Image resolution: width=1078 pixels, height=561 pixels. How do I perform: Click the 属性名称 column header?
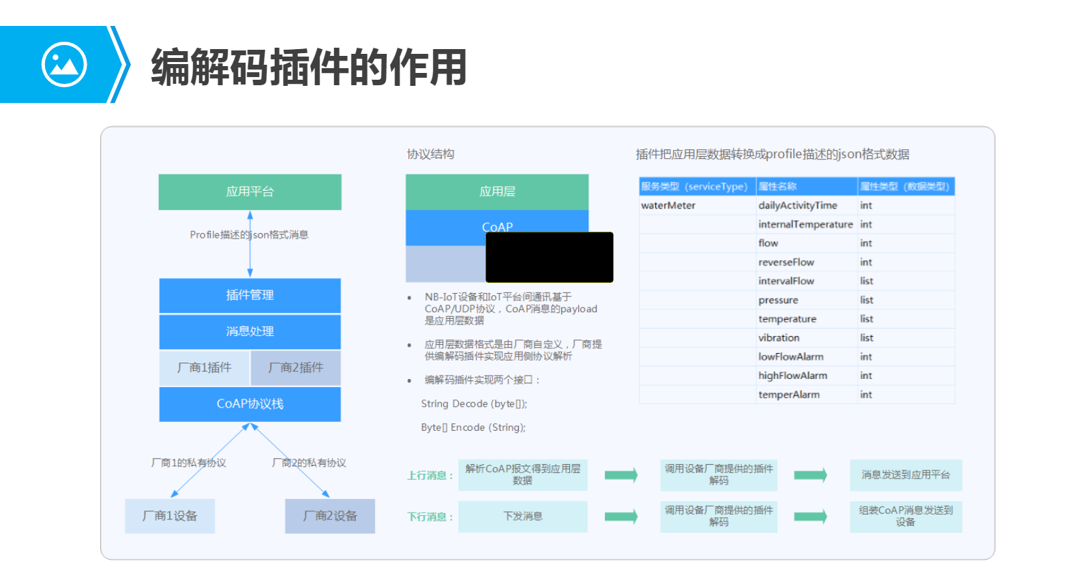pos(807,186)
